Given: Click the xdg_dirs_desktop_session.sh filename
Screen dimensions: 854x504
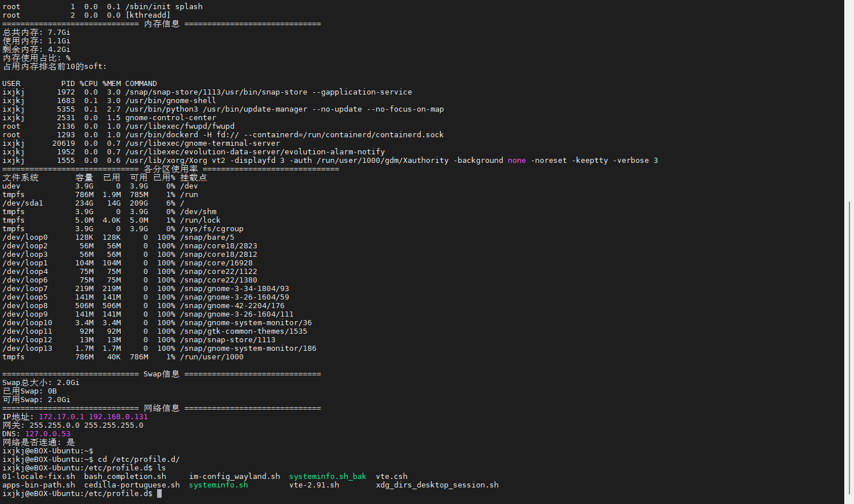Looking at the screenshot, I should (437, 485).
